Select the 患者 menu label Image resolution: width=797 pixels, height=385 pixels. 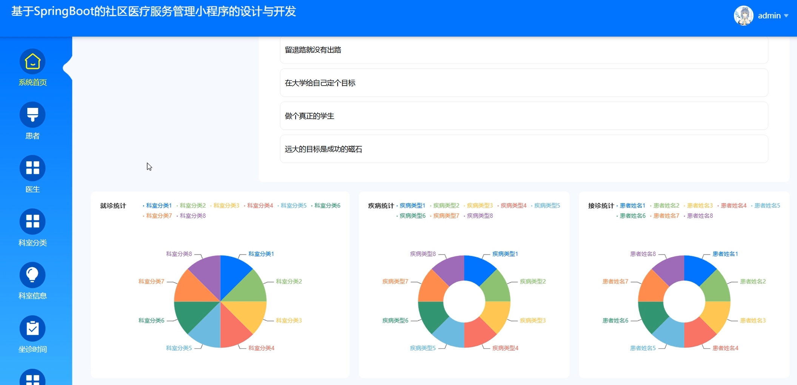(32, 136)
